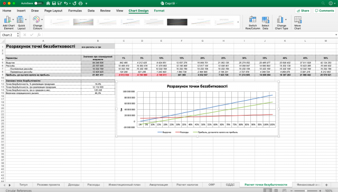The image size is (338, 192).
Task: Switch to Page Layout view in status bar
Action: point(276,190)
